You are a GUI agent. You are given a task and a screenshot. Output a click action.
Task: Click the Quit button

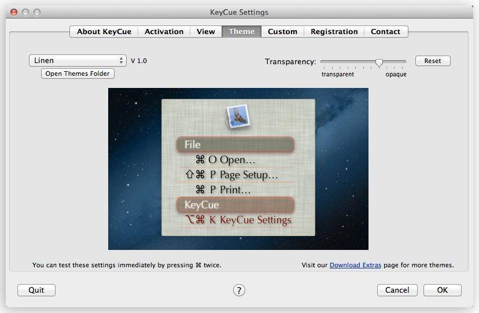(36, 290)
